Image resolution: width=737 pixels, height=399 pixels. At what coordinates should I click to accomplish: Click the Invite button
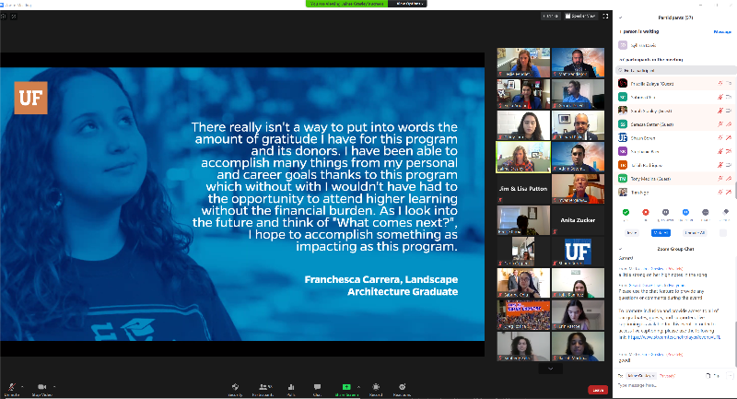pos(632,232)
